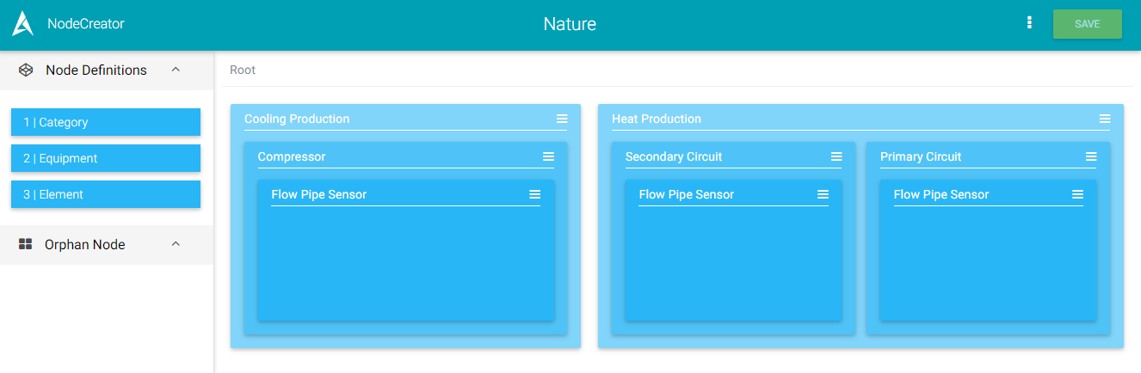Open the Compressor node menu icon
1141x373 pixels.
[x=548, y=156]
